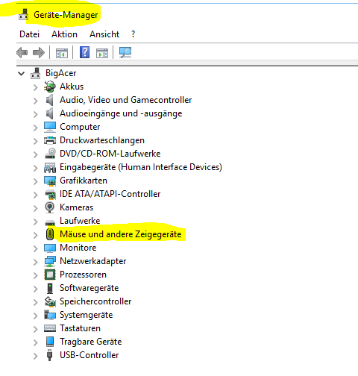The image size is (358, 376).
Task: Select the Kameras webcam icon
Action: (50, 207)
